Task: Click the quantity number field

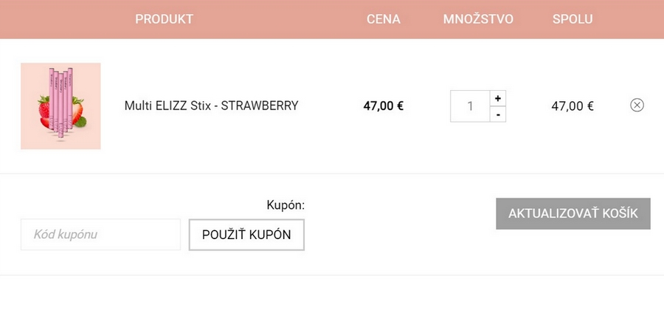Action: click(x=470, y=106)
